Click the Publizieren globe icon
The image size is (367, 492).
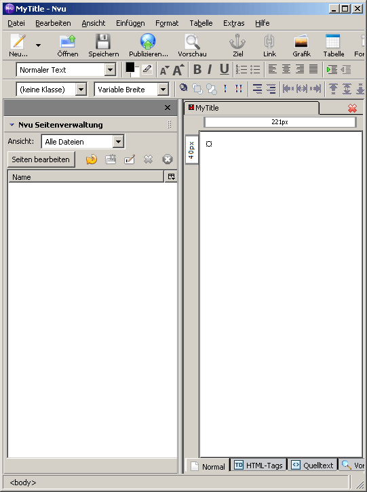pos(148,41)
